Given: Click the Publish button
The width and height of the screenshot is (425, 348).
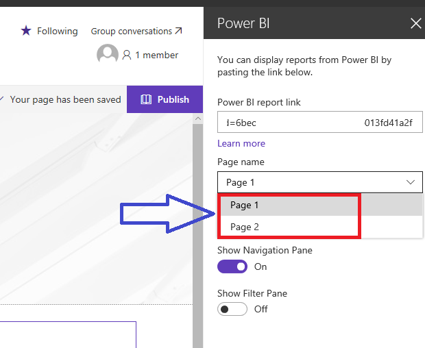Looking at the screenshot, I should click(x=165, y=99).
